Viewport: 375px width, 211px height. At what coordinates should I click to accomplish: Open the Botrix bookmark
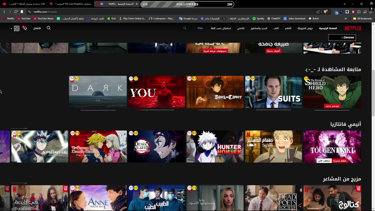(314, 18)
